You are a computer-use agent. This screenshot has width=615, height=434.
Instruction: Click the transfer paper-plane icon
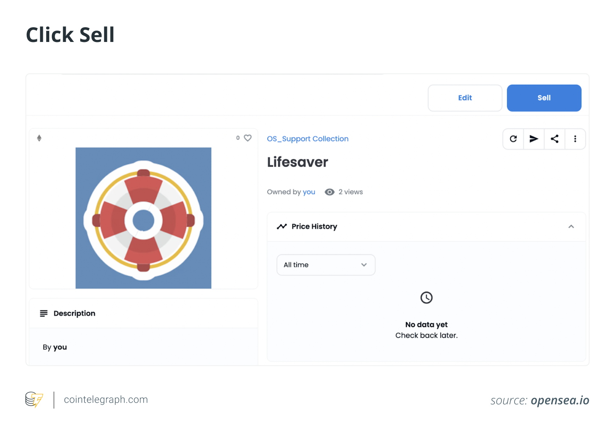click(x=534, y=139)
